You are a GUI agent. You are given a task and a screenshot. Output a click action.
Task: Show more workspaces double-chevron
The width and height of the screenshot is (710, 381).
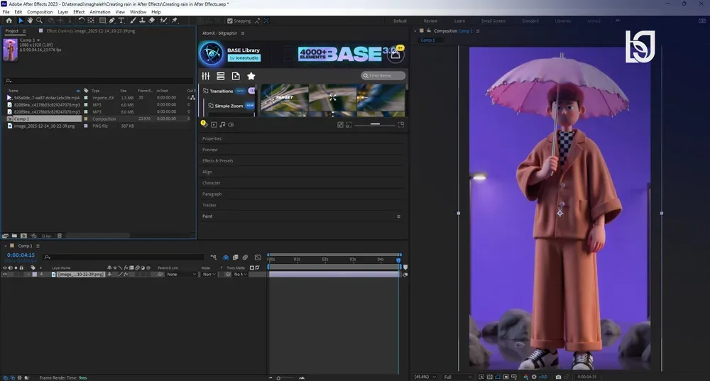617,21
